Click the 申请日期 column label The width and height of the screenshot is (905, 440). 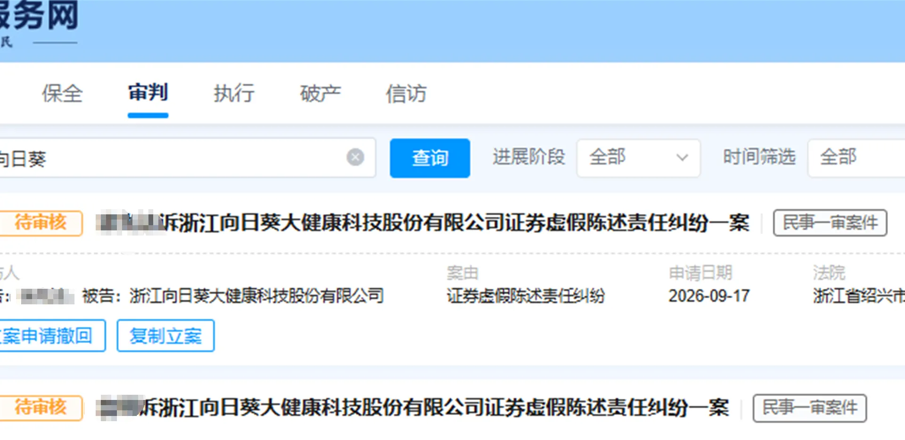click(700, 273)
